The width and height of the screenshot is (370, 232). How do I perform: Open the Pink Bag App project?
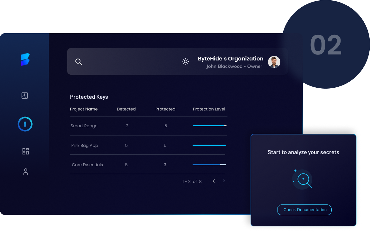(x=85, y=146)
